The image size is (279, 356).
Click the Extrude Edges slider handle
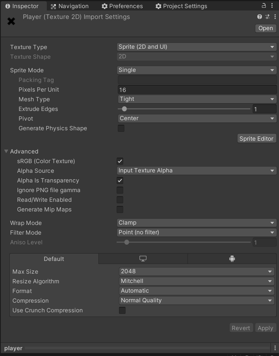pyautogui.click(x=124, y=109)
